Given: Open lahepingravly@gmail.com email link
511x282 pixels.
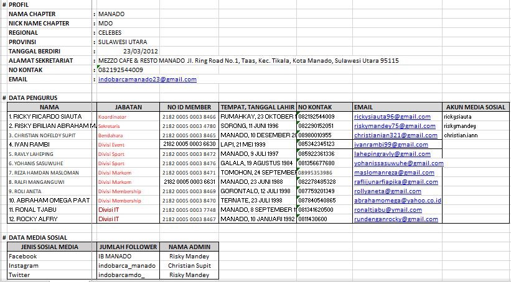Looking at the screenshot, I should [x=392, y=154].
